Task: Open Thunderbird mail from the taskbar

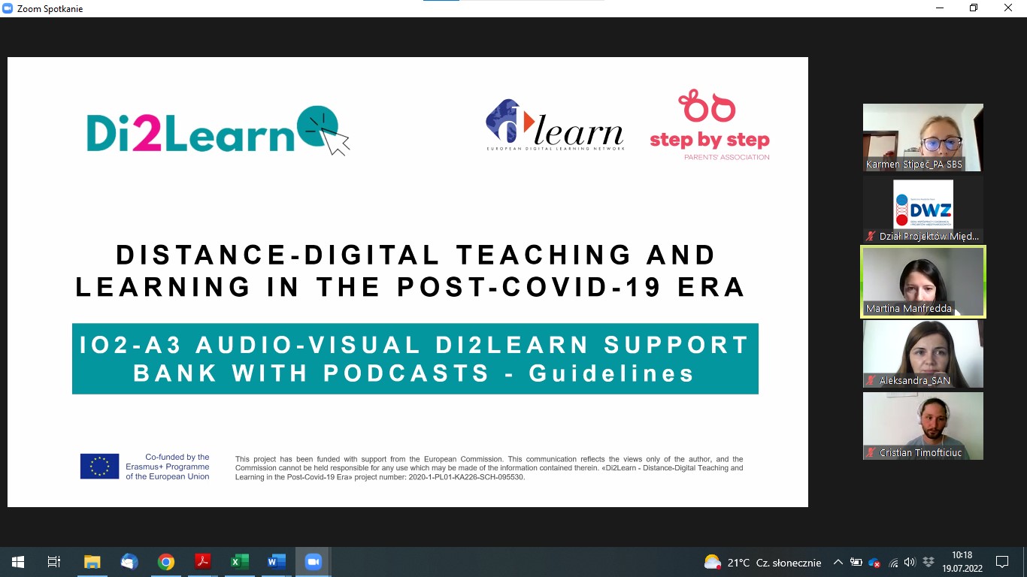Action: (x=129, y=561)
